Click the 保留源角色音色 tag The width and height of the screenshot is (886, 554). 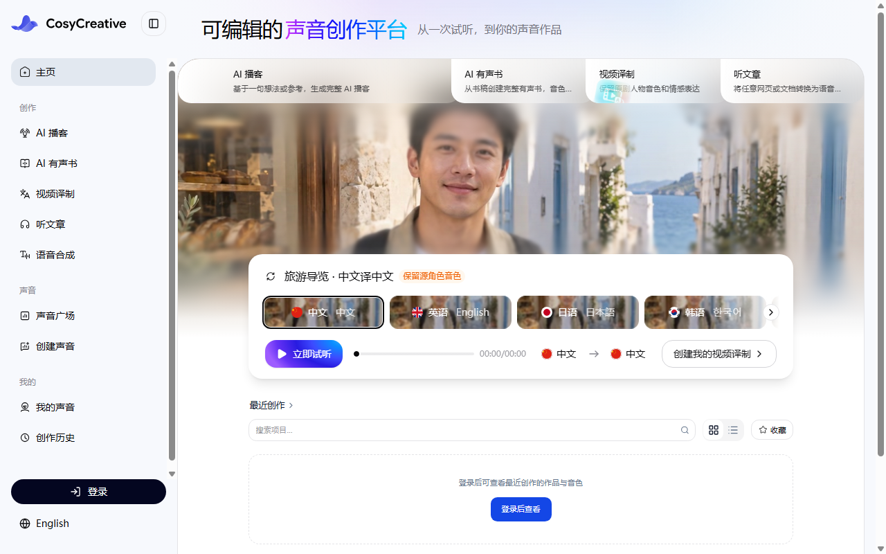coord(432,276)
